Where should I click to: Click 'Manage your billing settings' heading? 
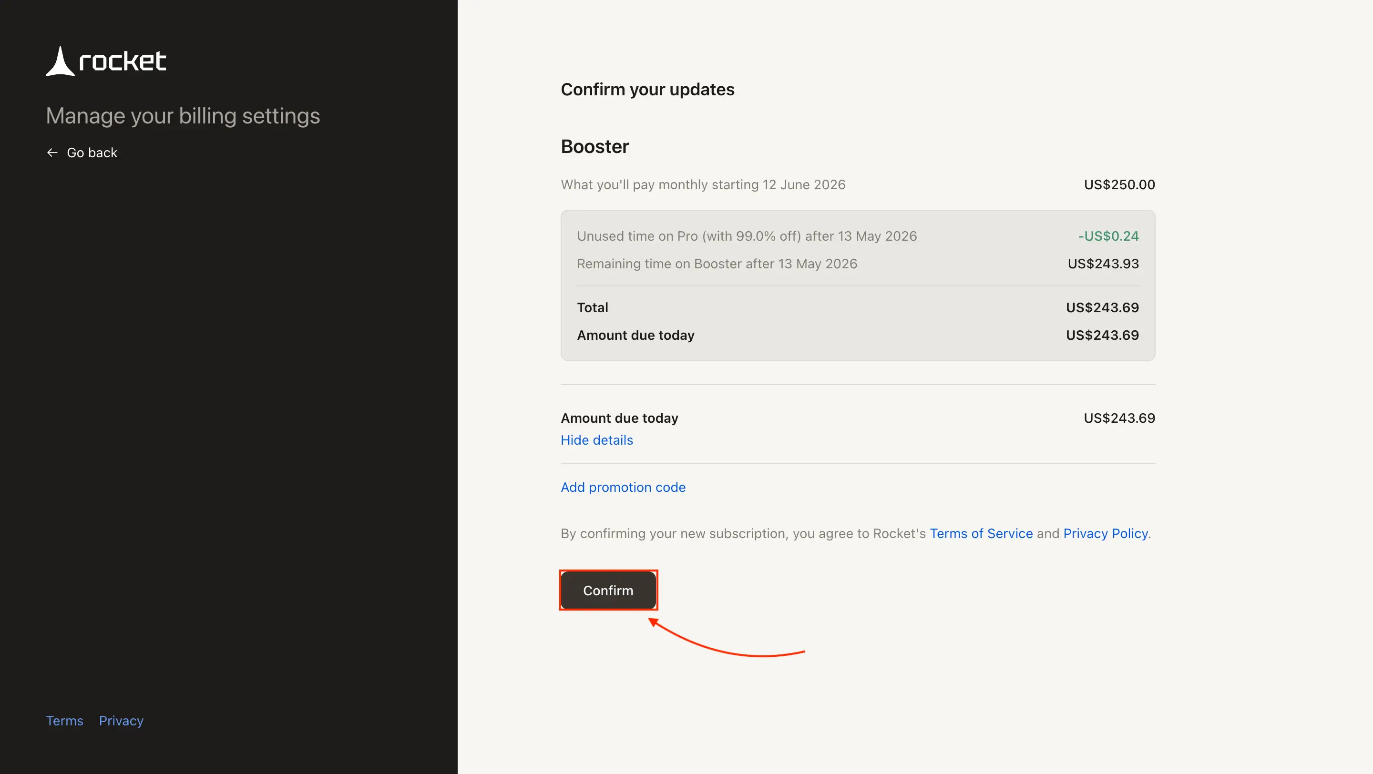pos(183,116)
